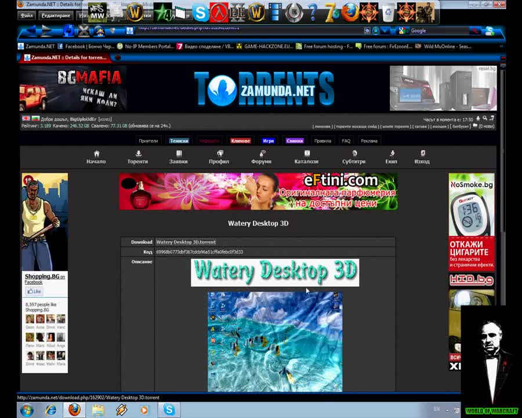The height and width of the screenshot is (418, 522).
Task: Select the torrent hash code text
Action: click(200, 252)
